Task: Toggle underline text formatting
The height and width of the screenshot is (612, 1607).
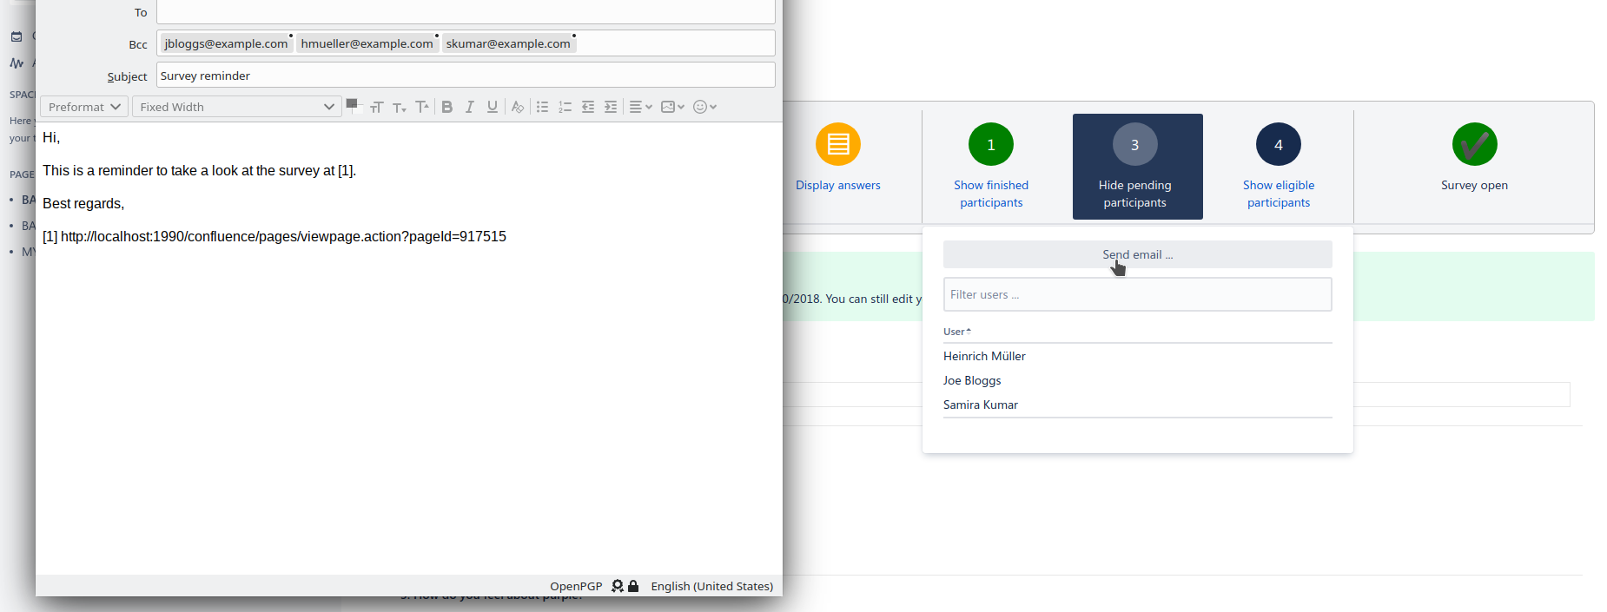Action: 493,107
